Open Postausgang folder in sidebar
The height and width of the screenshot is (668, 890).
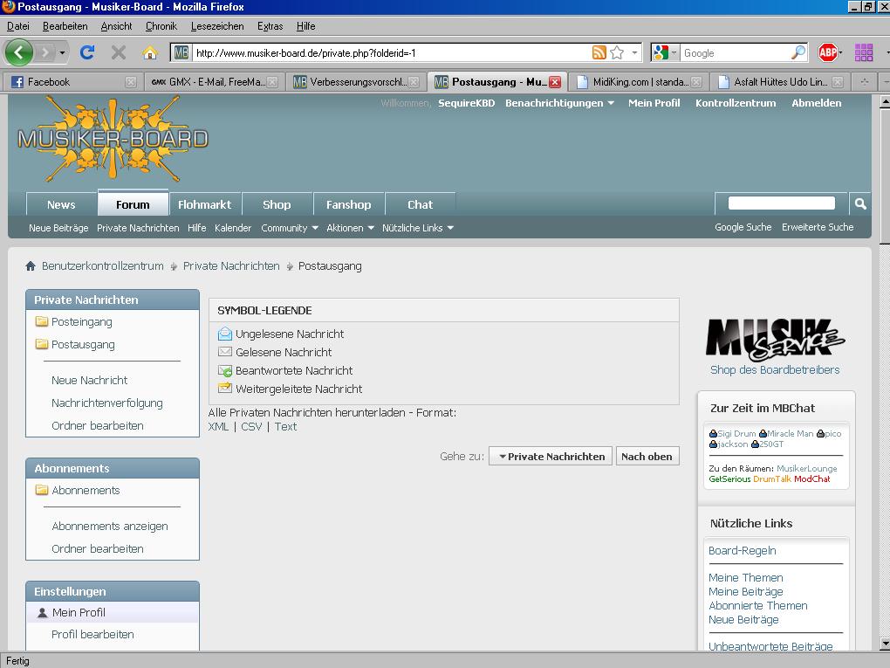click(x=83, y=345)
